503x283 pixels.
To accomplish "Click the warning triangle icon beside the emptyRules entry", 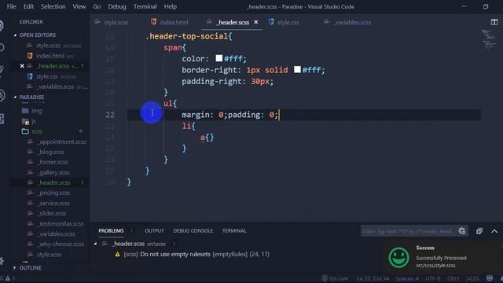I will (x=117, y=254).
